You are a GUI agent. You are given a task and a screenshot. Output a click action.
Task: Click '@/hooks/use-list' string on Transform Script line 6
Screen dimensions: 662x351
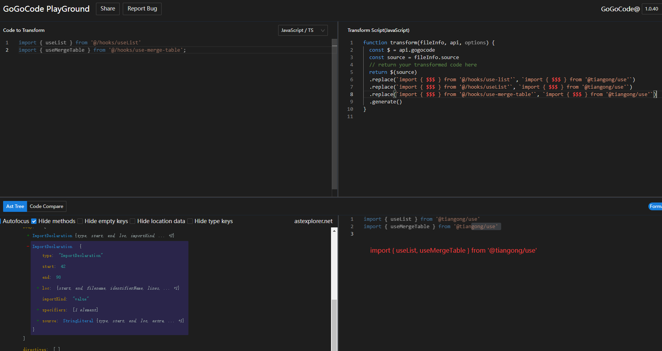pos(486,80)
